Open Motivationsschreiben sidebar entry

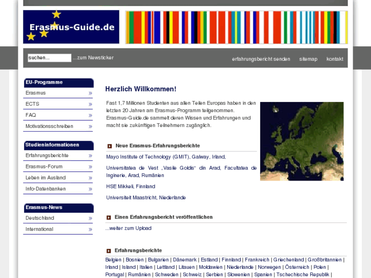[x=49, y=126]
